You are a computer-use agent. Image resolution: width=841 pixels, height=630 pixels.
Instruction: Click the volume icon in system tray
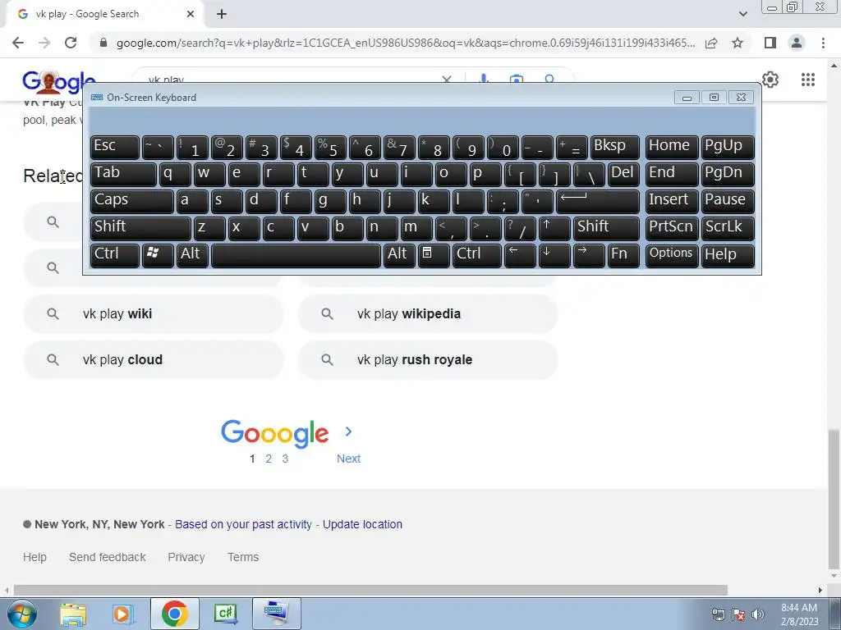point(758,614)
